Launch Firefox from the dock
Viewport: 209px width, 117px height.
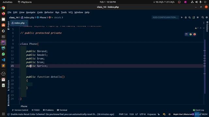point(3,14)
